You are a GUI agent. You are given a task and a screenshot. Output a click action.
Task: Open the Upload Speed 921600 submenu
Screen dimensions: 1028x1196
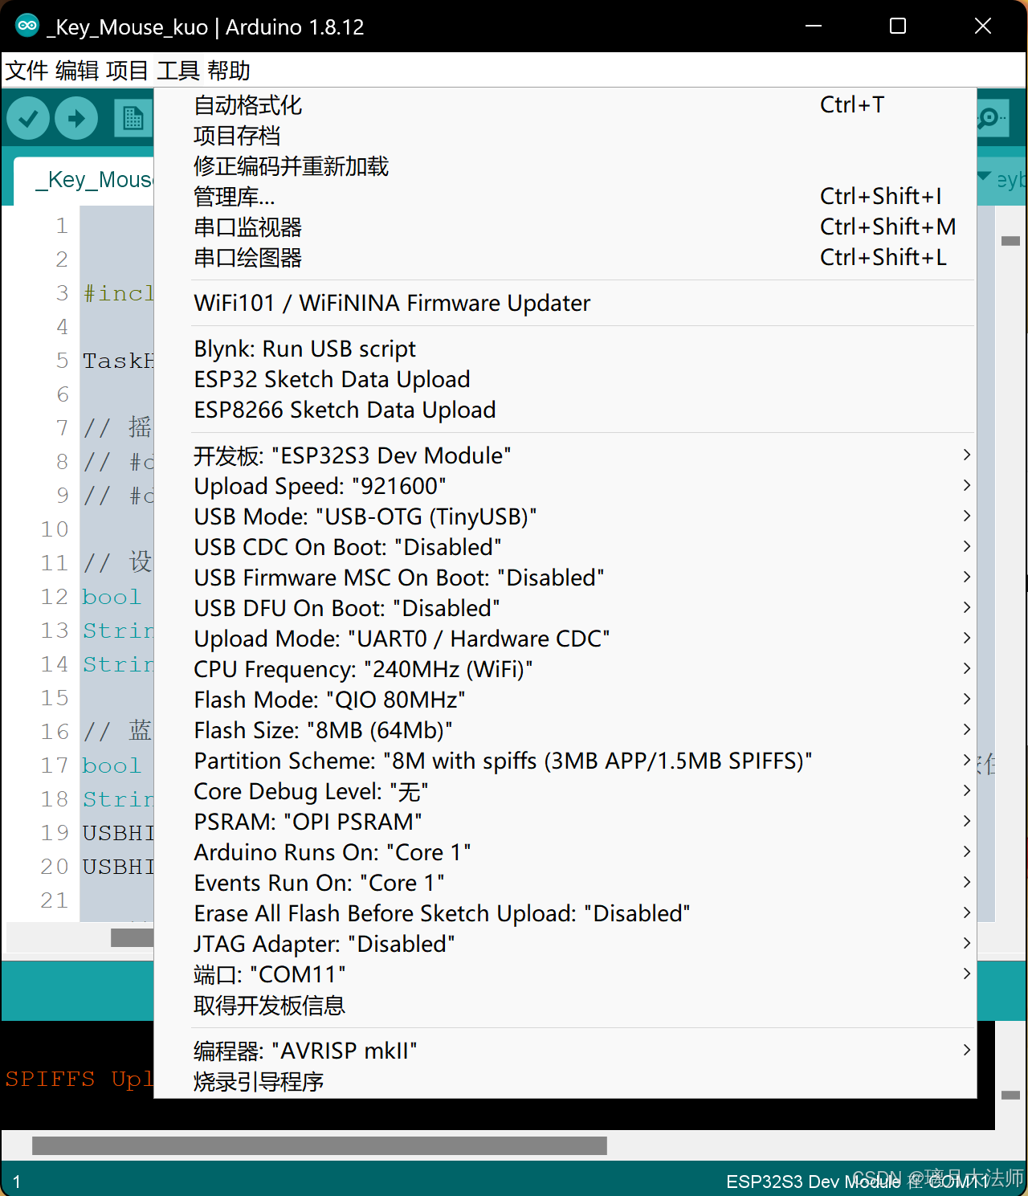(320, 485)
